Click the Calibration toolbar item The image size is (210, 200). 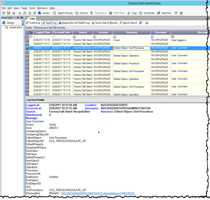pyautogui.click(x=98, y=13)
